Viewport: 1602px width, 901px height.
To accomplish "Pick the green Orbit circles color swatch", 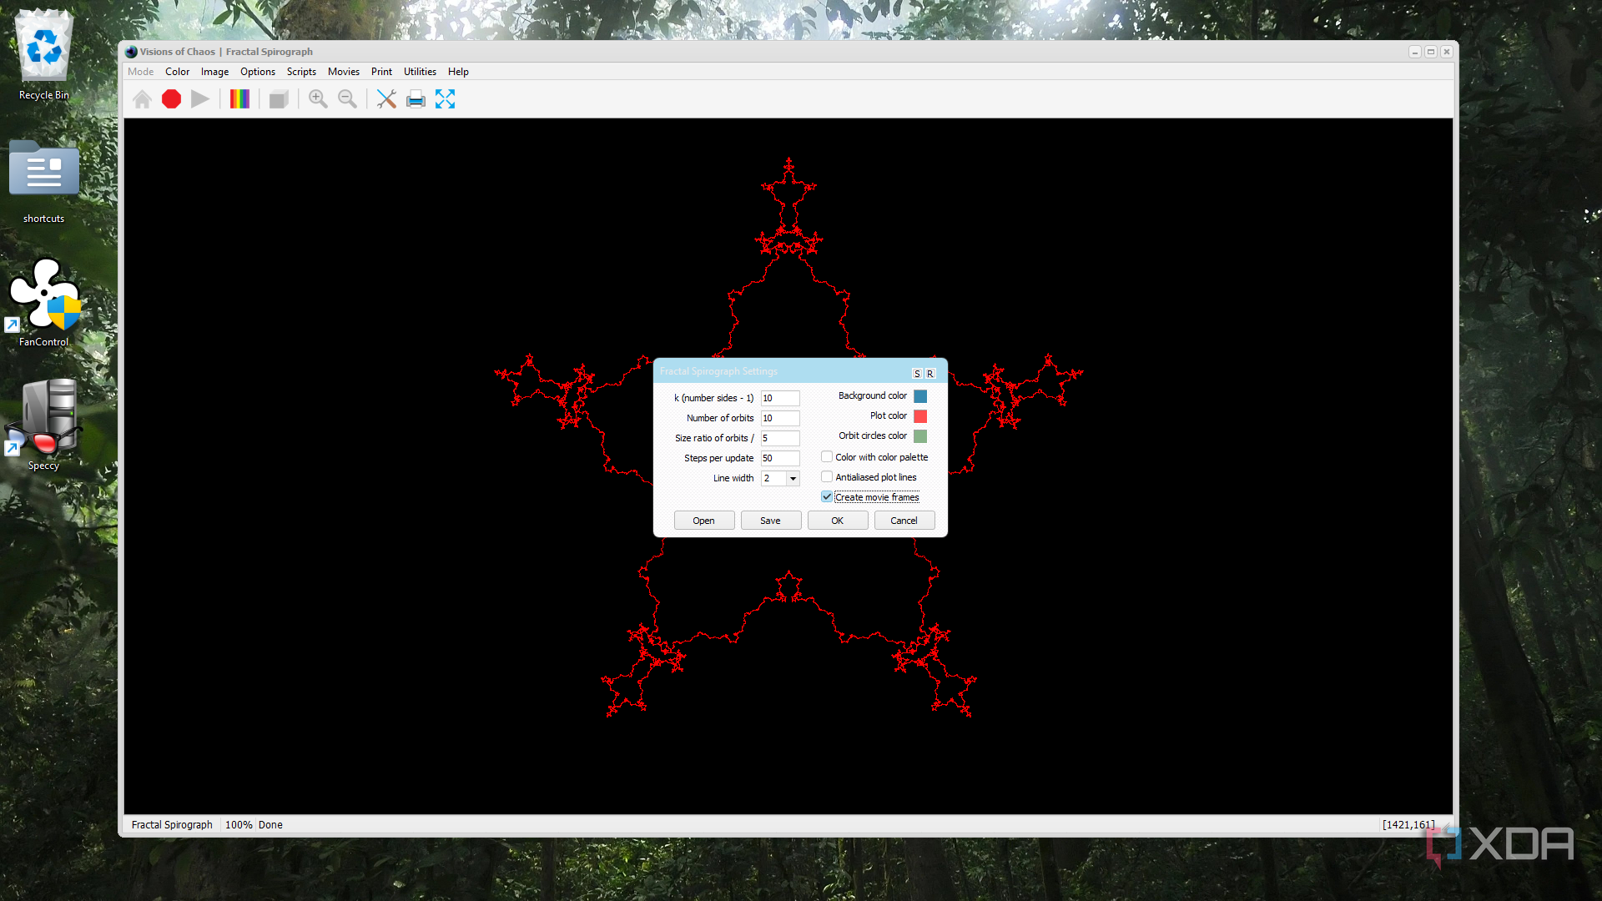I will pyautogui.click(x=920, y=436).
